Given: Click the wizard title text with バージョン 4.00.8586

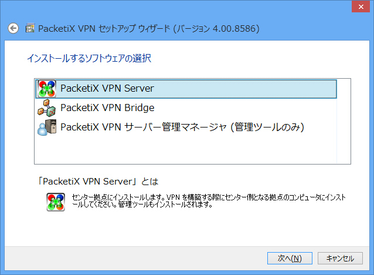Looking at the screenshot, I should click(x=148, y=28).
